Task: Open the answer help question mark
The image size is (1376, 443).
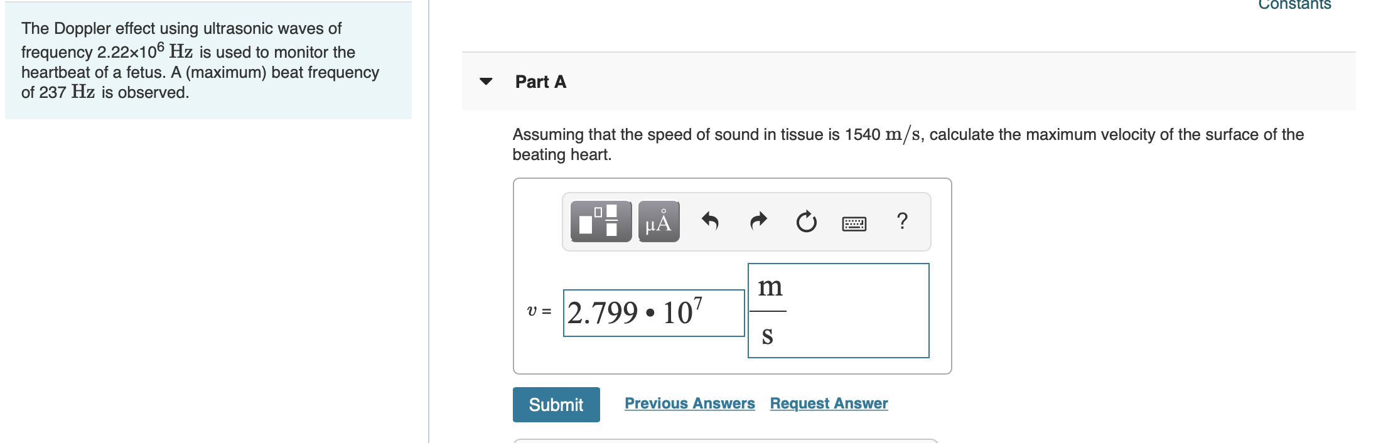Action: 902,221
